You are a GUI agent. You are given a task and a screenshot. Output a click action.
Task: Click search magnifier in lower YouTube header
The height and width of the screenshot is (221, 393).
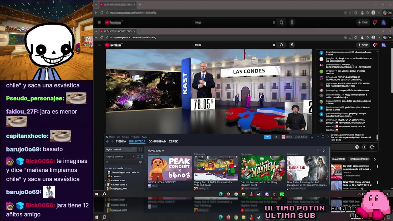[281, 45]
